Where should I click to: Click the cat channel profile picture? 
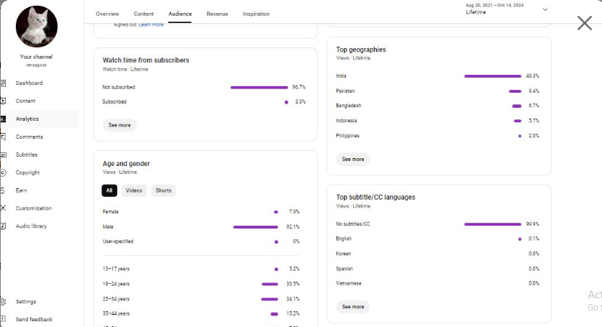(x=37, y=27)
